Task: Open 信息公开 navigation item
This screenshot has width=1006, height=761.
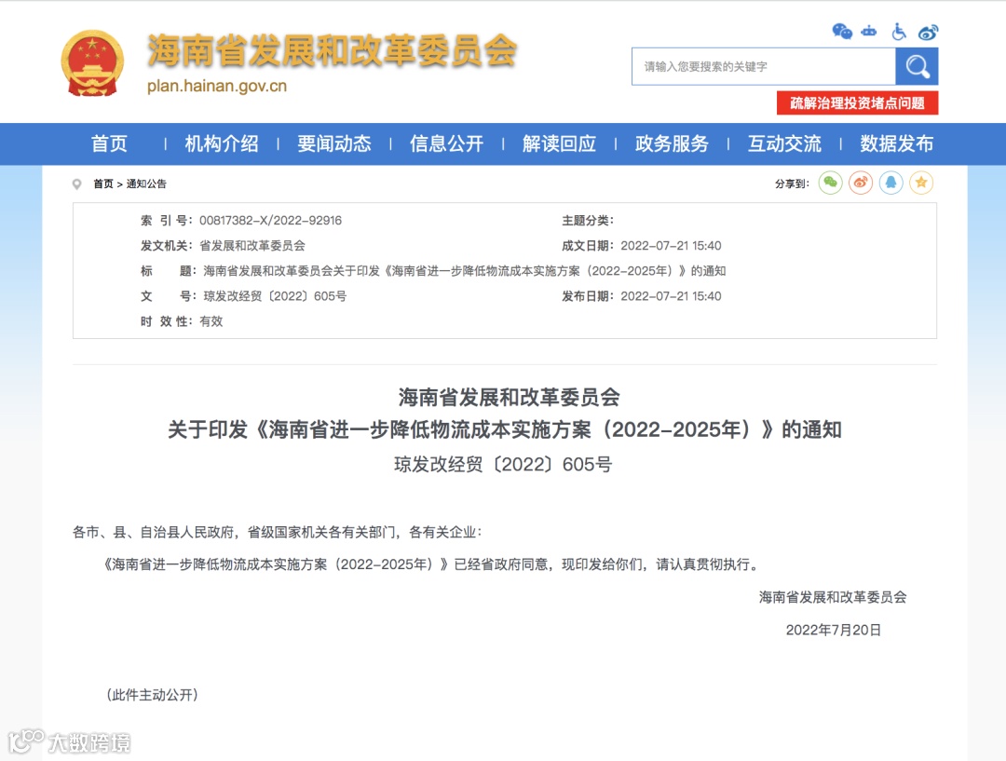Action: tap(446, 143)
